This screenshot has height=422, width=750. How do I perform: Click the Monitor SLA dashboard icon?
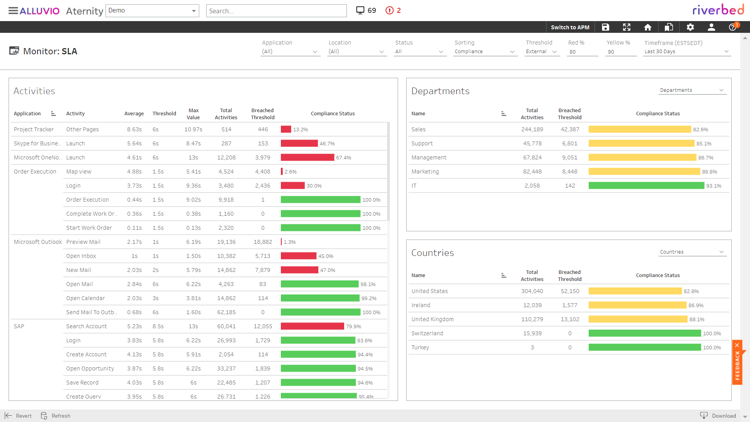pyautogui.click(x=13, y=51)
